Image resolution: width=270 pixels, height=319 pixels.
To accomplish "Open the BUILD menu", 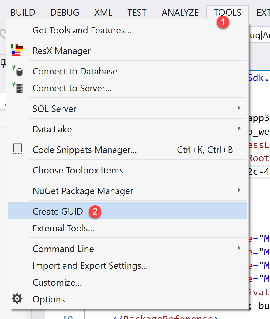I will (x=23, y=13).
